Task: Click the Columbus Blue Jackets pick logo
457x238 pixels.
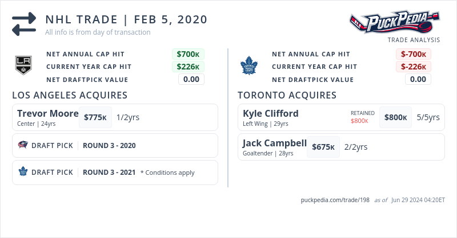Action: pyautogui.click(x=23, y=145)
